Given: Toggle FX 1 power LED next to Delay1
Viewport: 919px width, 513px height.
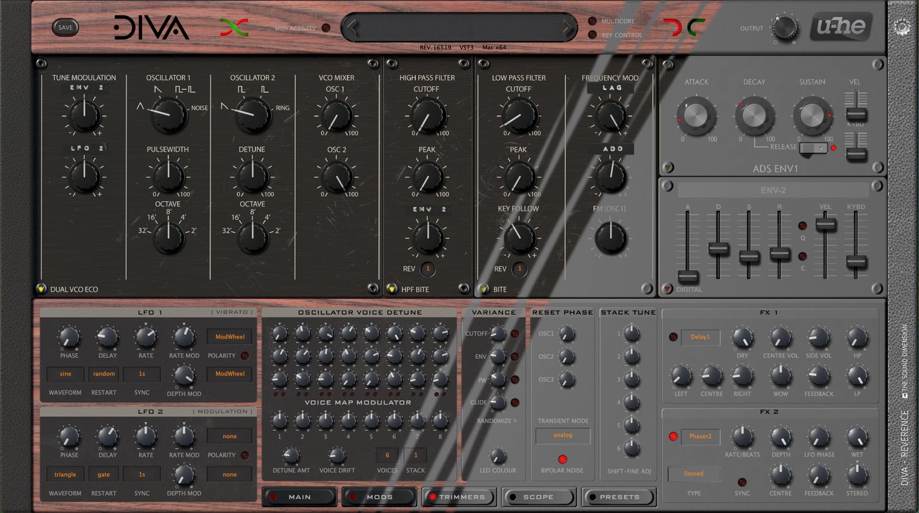Looking at the screenshot, I should point(673,336).
